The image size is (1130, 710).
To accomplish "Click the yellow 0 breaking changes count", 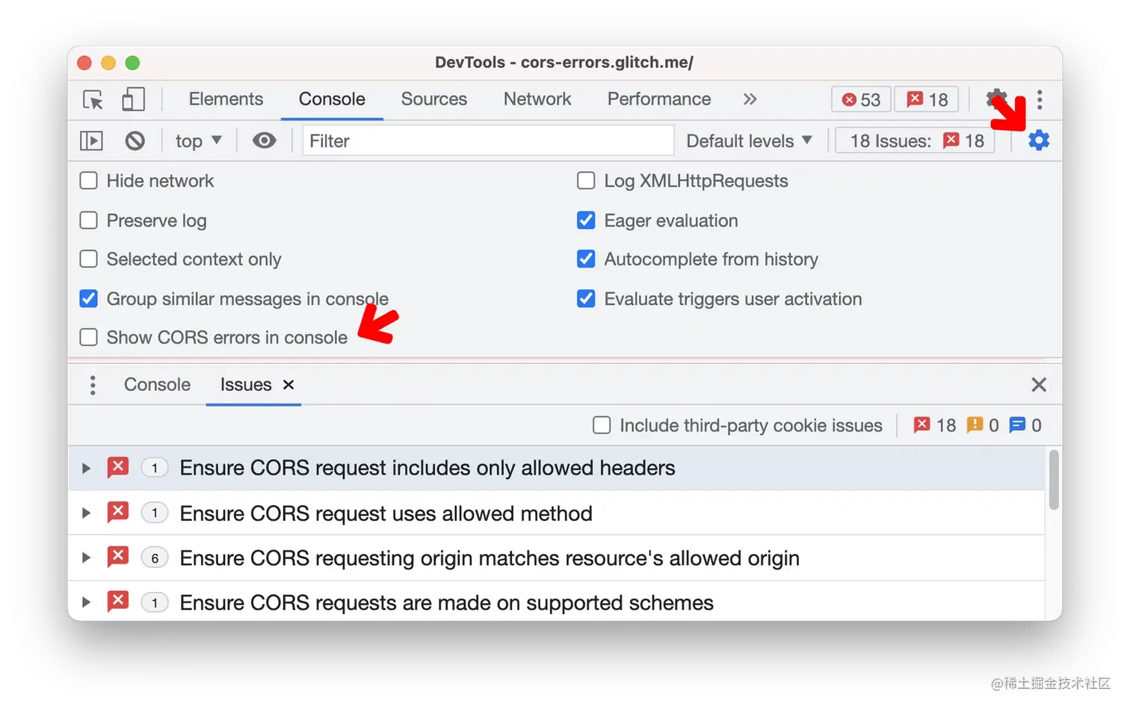I will (983, 425).
